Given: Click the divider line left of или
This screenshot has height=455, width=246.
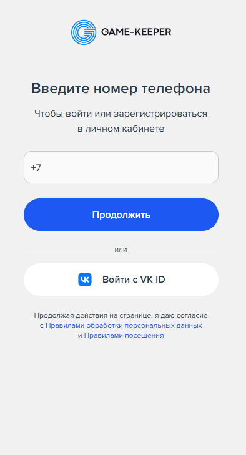Looking at the screenshot, I should click(x=66, y=250).
